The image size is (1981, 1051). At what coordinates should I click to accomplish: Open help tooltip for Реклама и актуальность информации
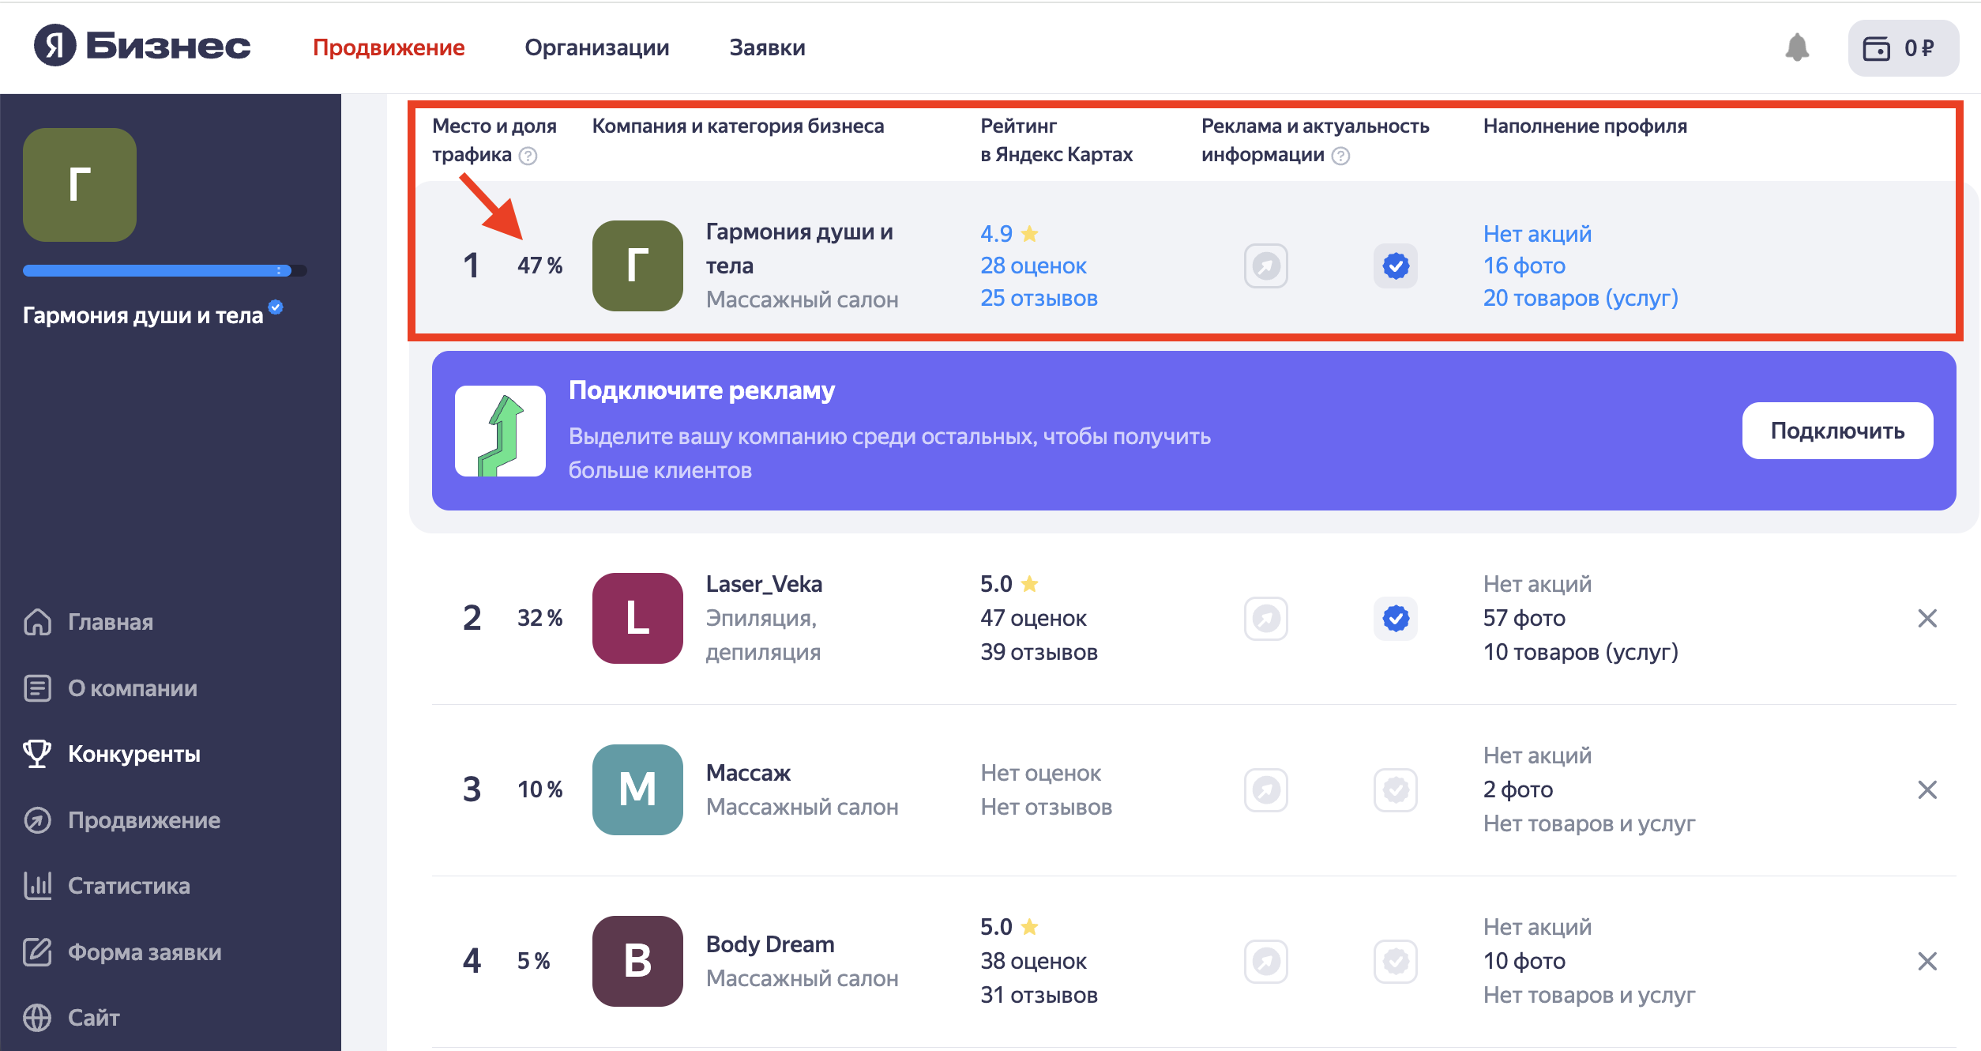tap(1340, 155)
